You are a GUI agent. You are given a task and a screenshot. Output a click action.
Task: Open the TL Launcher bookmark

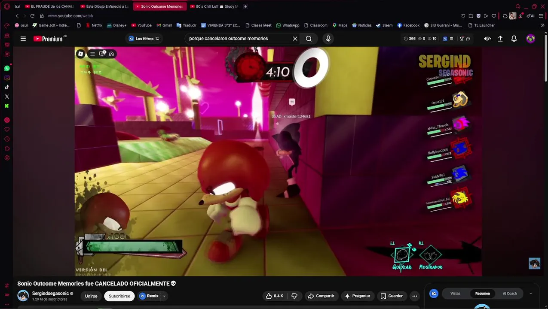tap(481, 25)
